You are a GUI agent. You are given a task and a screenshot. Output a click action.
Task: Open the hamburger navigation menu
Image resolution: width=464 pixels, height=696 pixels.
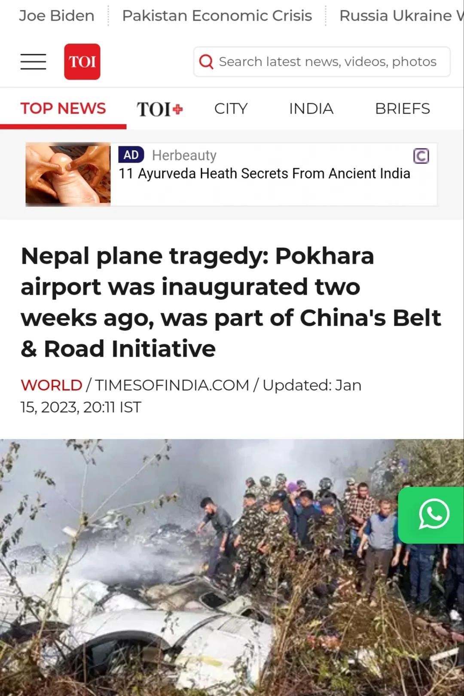33,62
